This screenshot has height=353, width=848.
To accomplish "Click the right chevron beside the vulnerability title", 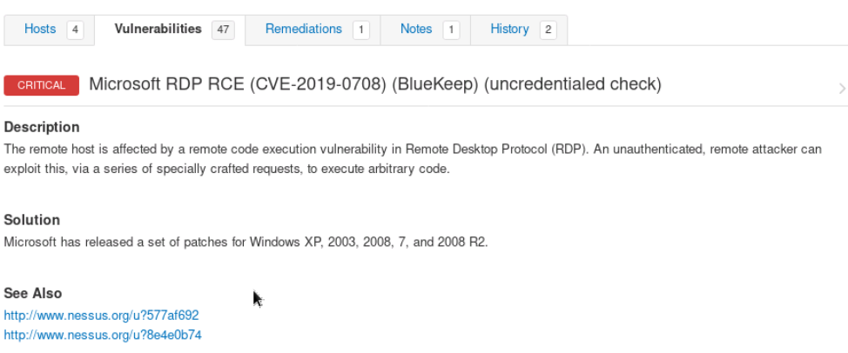I will point(841,88).
